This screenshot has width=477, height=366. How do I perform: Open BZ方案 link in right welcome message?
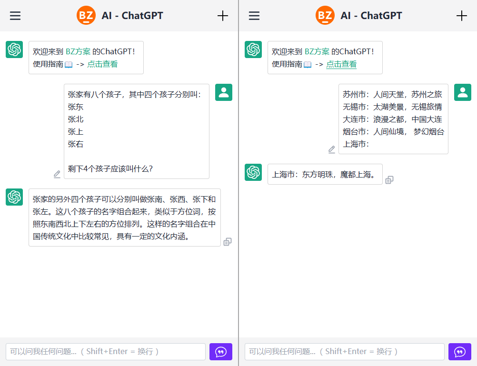317,51
